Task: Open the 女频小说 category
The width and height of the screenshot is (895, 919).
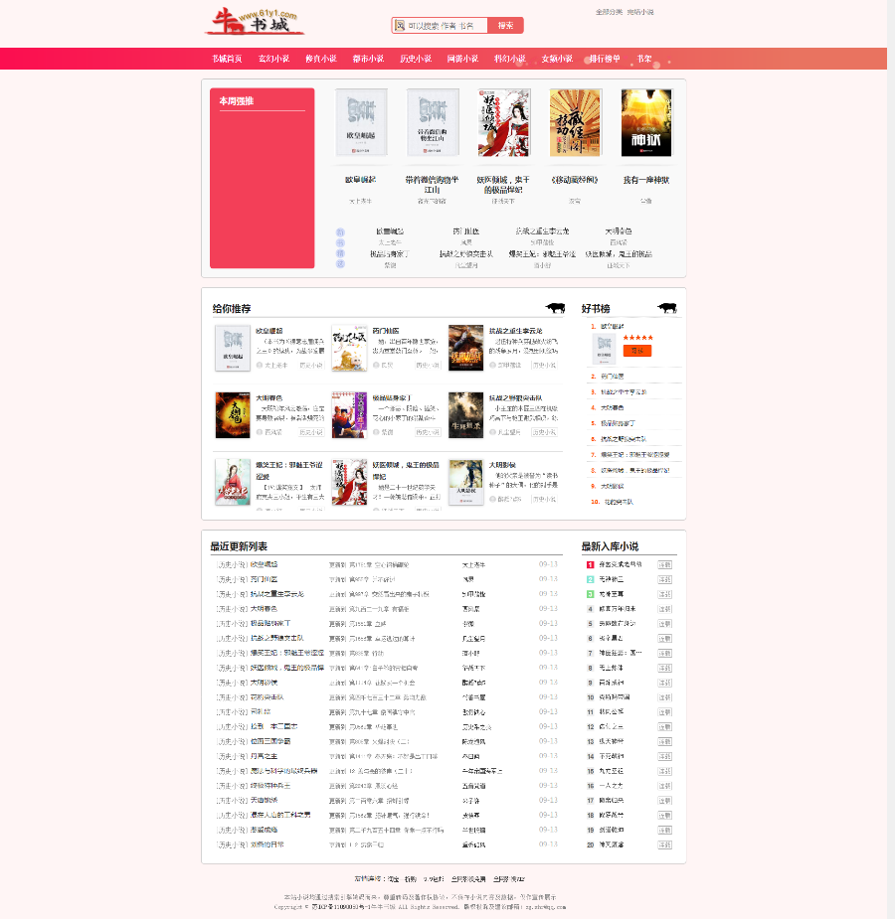Action: click(557, 59)
